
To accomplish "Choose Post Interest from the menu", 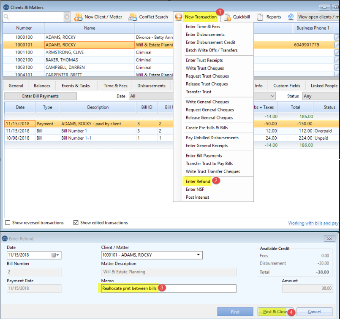I will pyautogui.click(x=197, y=197).
